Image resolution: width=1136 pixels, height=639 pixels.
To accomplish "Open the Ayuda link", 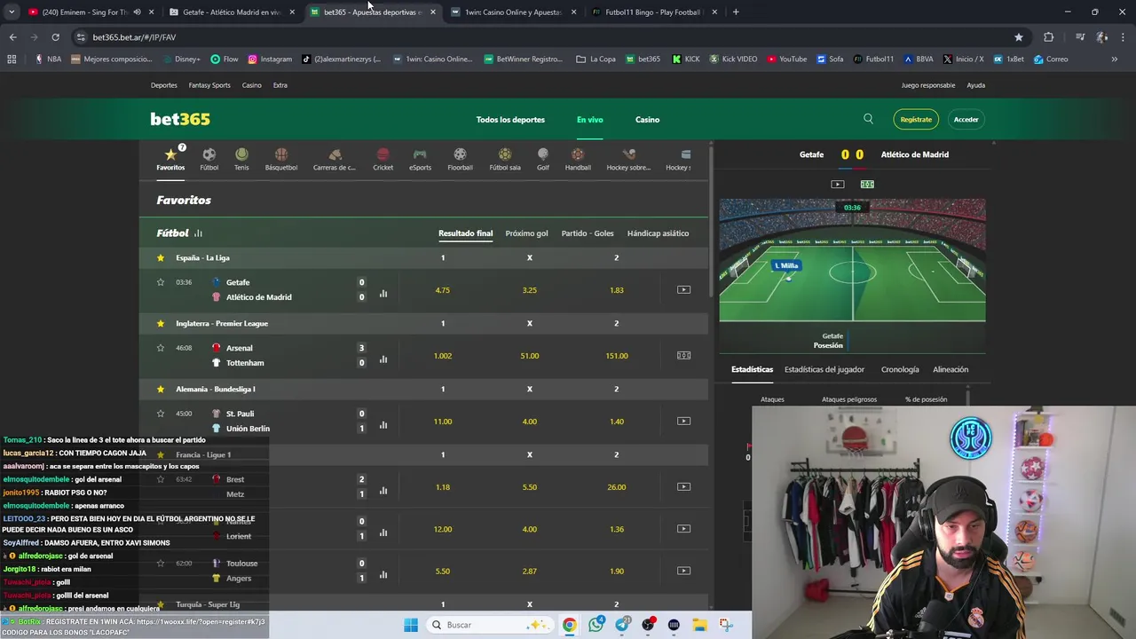I will click(x=975, y=85).
